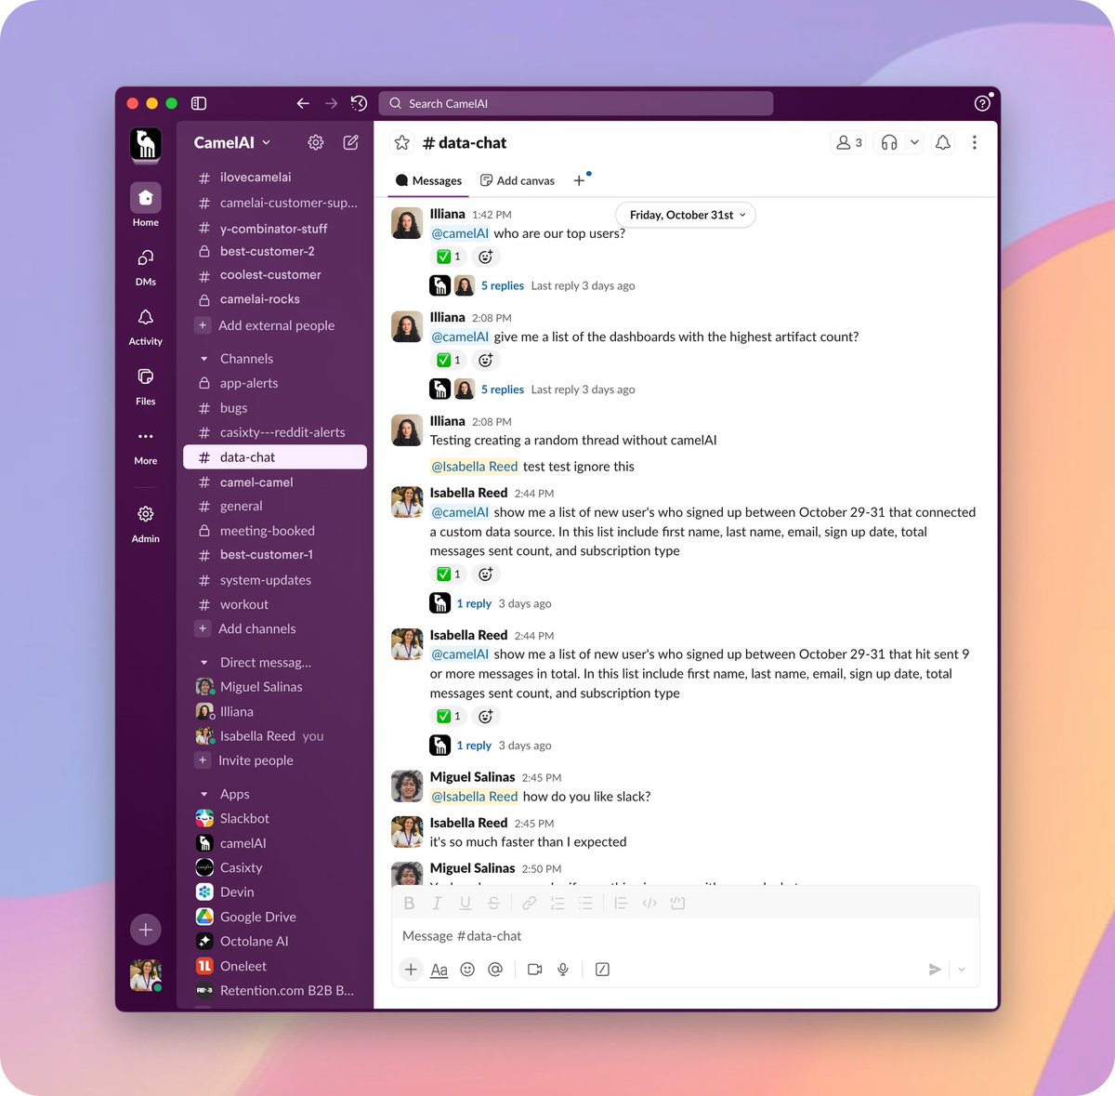This screenshot has height=1096, width=1115.
Task: Open DMs in the left rail
Action: [x=146, y=266]
